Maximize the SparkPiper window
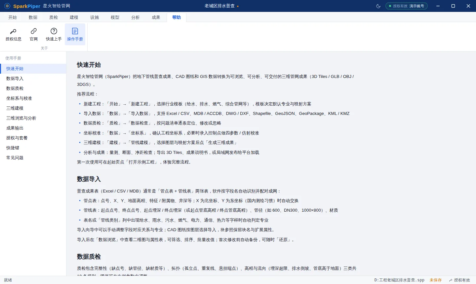The width and height of the screenshot is (476, 284). click(x=453, y=6)
